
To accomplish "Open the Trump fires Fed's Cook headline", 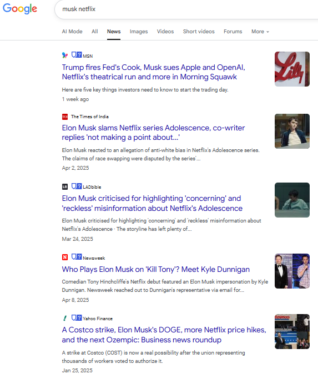I will (x=154, y=72).
